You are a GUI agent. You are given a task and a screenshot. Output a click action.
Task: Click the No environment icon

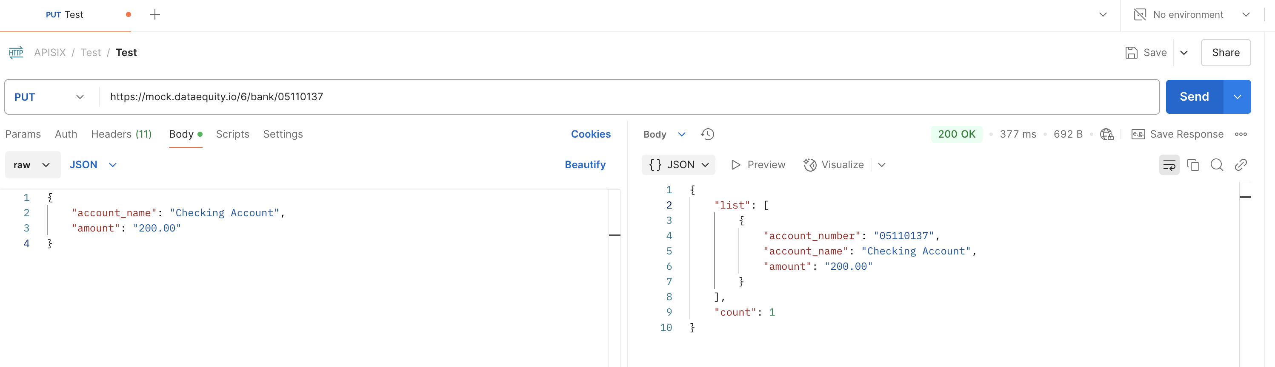click(x=1140, y=15)
